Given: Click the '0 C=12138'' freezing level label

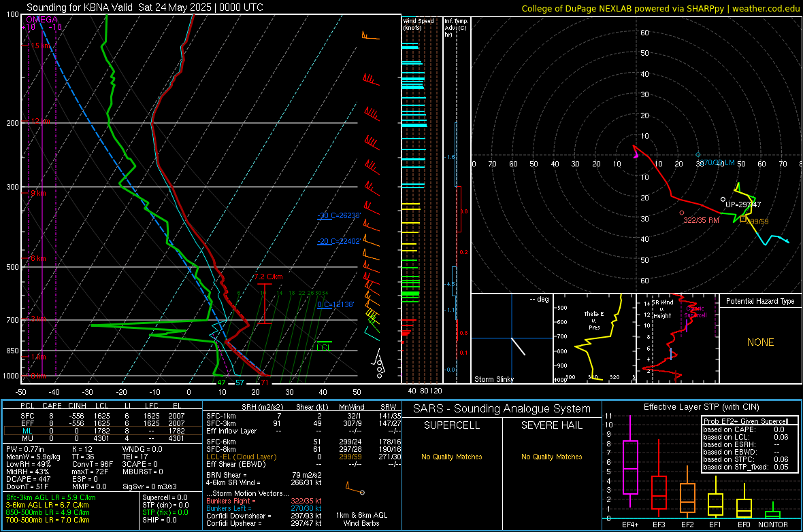Looking at the screenshot, I should click(x=335, y=304).
